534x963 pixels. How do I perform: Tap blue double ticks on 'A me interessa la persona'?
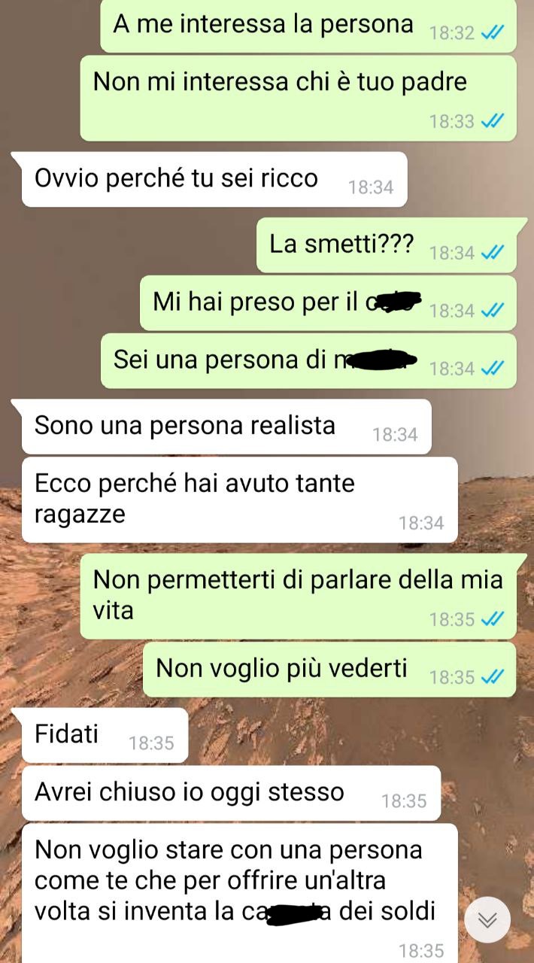tap(493, 32)
